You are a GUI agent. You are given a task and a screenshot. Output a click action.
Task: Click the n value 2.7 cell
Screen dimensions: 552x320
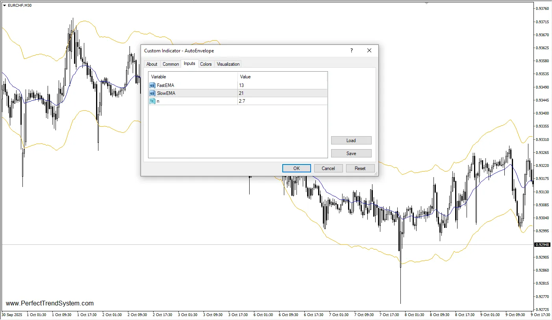[x=282, y=101]
